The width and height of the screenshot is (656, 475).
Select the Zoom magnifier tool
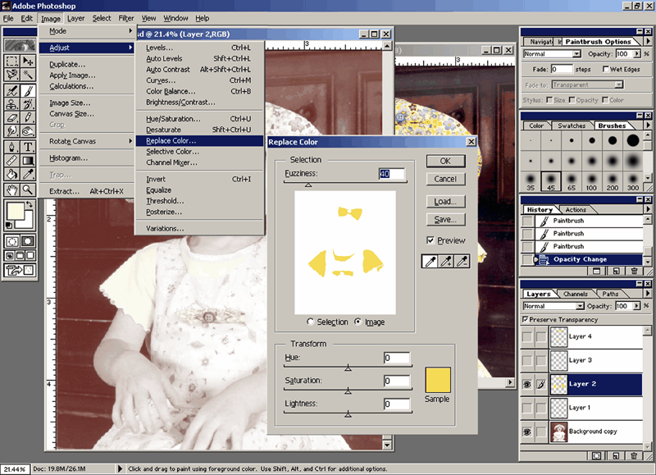click(29, 189)
